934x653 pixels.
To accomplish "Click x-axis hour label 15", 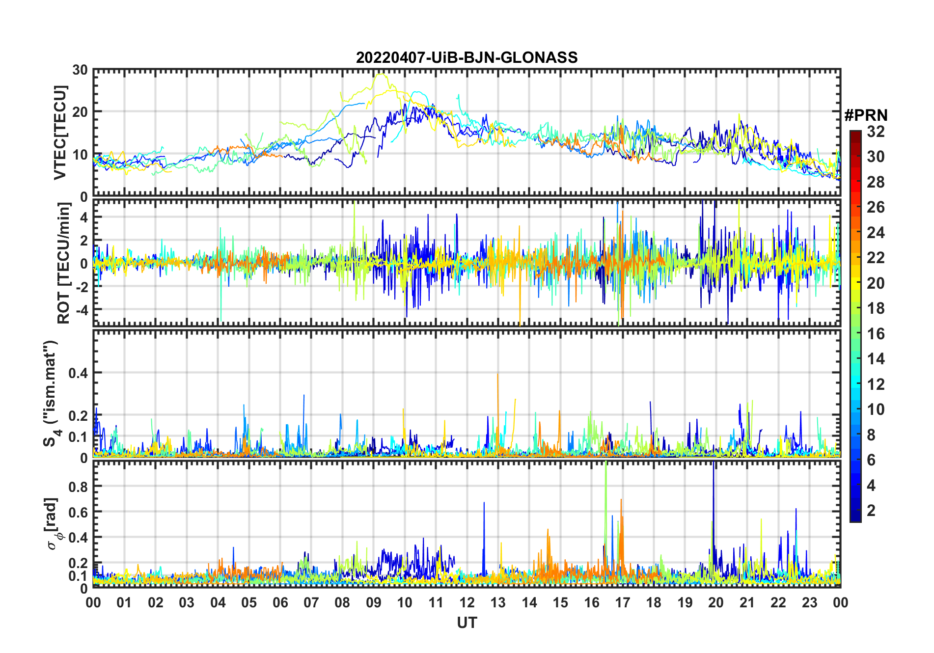I will coord(560,603).
